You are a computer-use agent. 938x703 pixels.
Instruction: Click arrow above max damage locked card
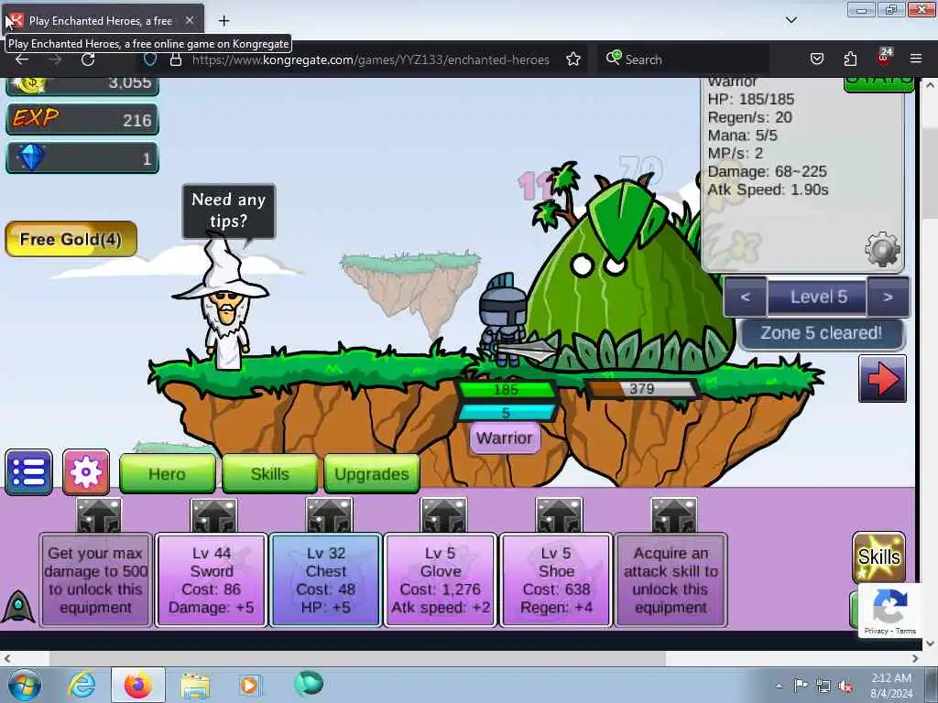(x=99, y=515)
